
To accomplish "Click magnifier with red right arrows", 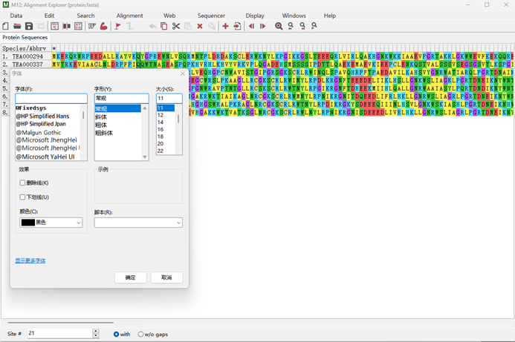I will pos(302,26).
